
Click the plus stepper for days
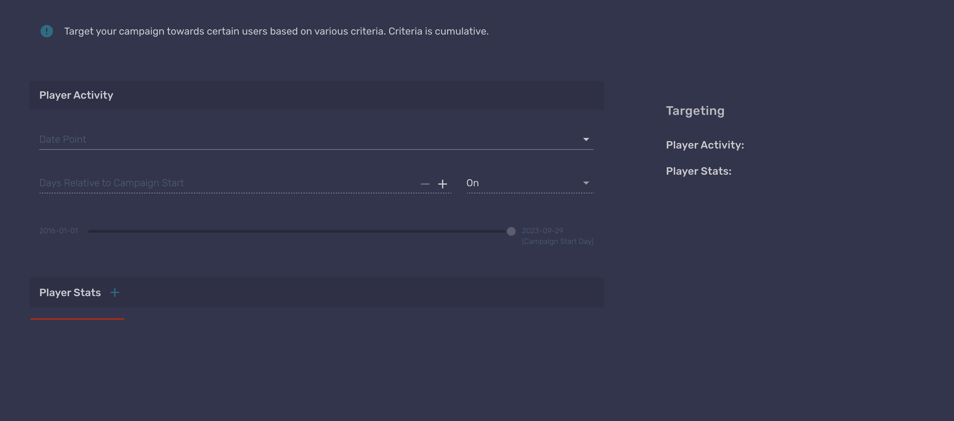[x=442, y=184]
